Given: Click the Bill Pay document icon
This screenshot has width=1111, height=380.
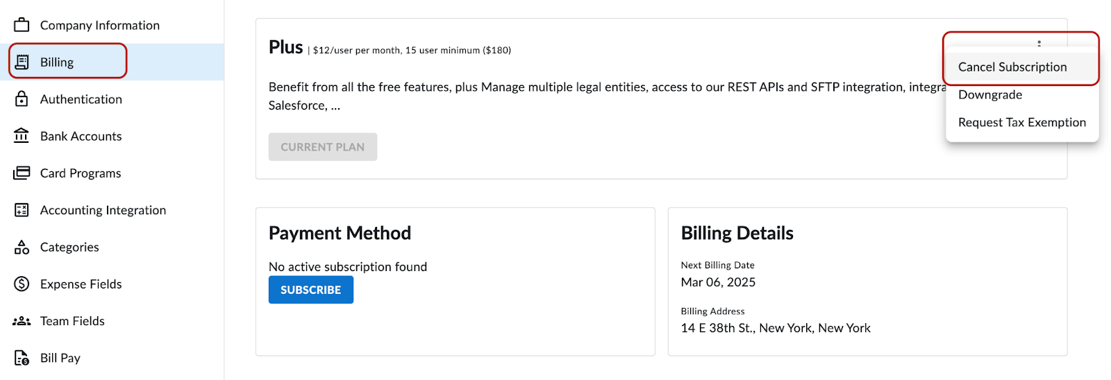Looking at the screenshot, I should coord(22,358).
